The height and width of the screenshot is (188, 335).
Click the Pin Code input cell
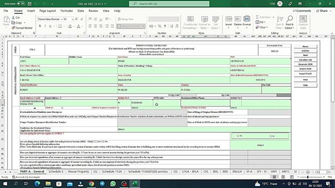276,90
